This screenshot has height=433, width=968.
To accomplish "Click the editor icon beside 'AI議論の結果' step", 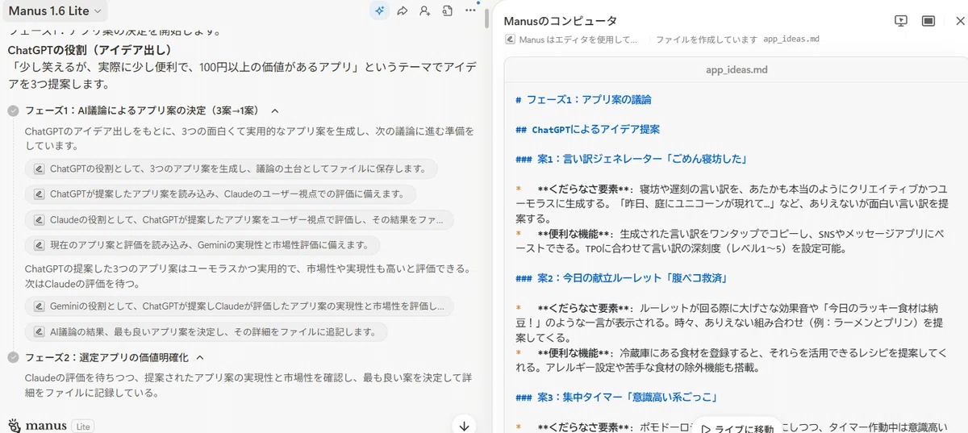I will (x=38, y=331).
